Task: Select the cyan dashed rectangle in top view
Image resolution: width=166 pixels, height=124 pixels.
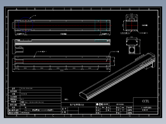Action: pyautogui.click(x=101, y=25)
